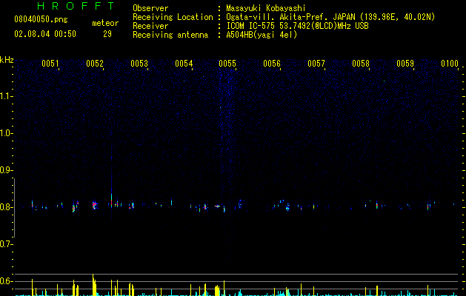Image resolution: width=466 pixels, height=296 pixels.
Task: Click the timestamp 02.08.04 00:50
Action: [x=45, y=34]
